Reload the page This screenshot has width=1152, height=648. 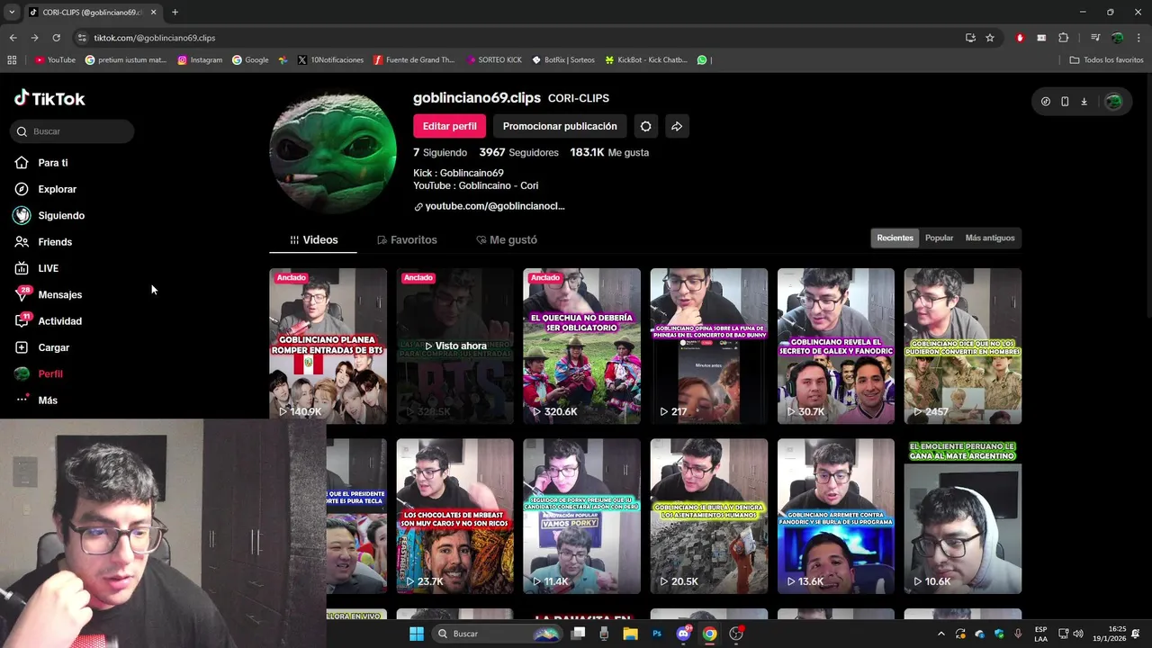click(x=56, y=38)
